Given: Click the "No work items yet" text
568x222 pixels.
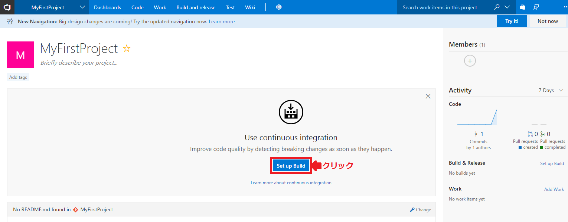Looking at the screenshot, I should click(x=467, y=199).
